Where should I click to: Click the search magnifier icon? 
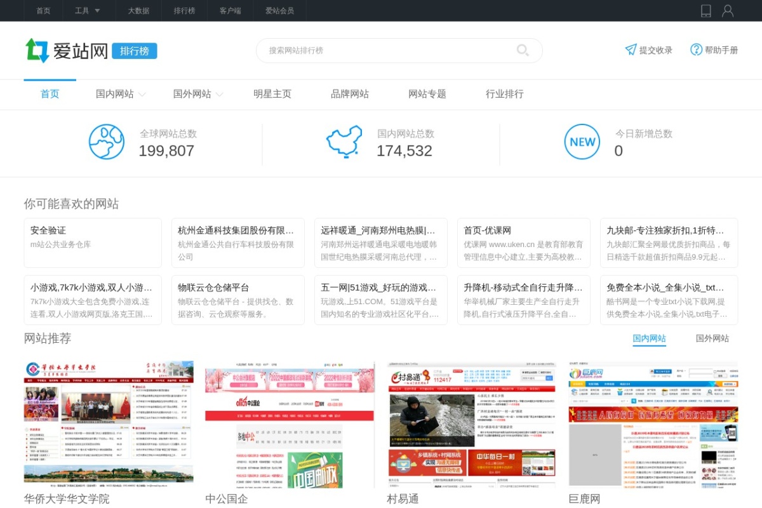[x=523, y=50]
